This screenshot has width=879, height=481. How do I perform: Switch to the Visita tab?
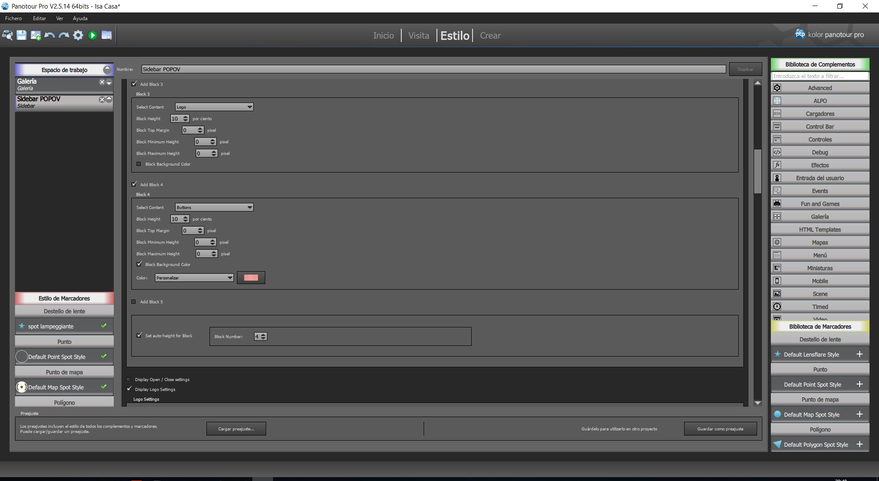point(418,36)
